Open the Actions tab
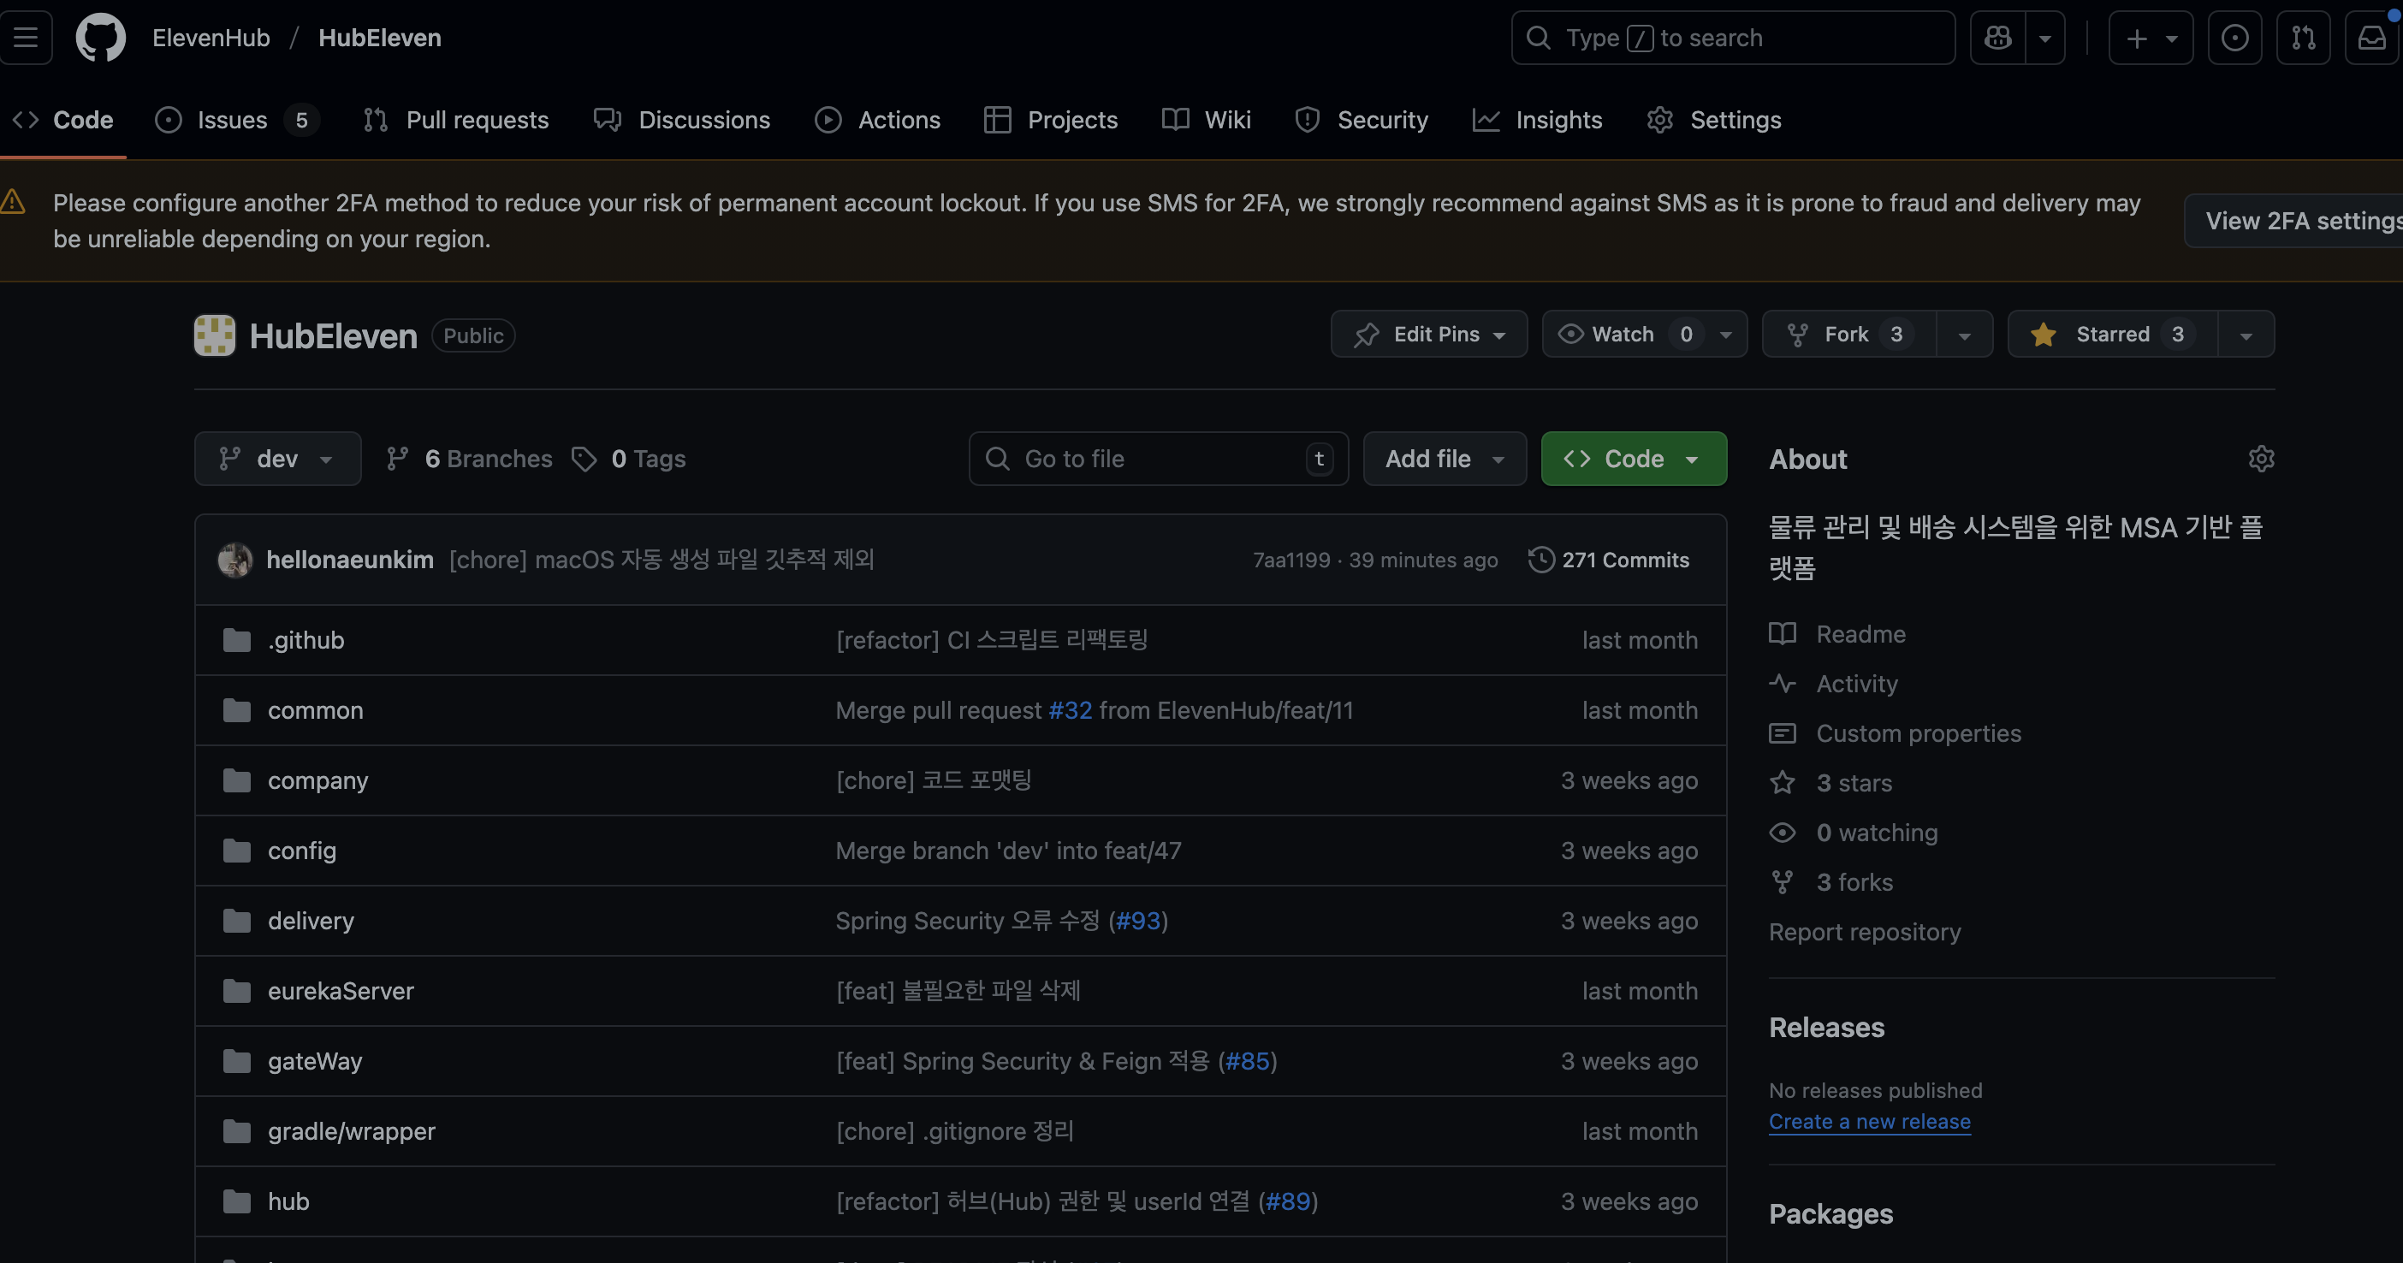Viewport: 2403px width, 1263px height. 878,120
